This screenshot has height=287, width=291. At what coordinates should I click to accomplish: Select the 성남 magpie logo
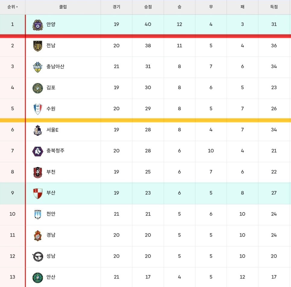click(38, 257)
